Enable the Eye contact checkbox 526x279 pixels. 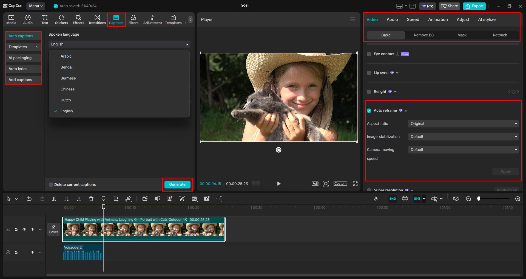[369, 54]
